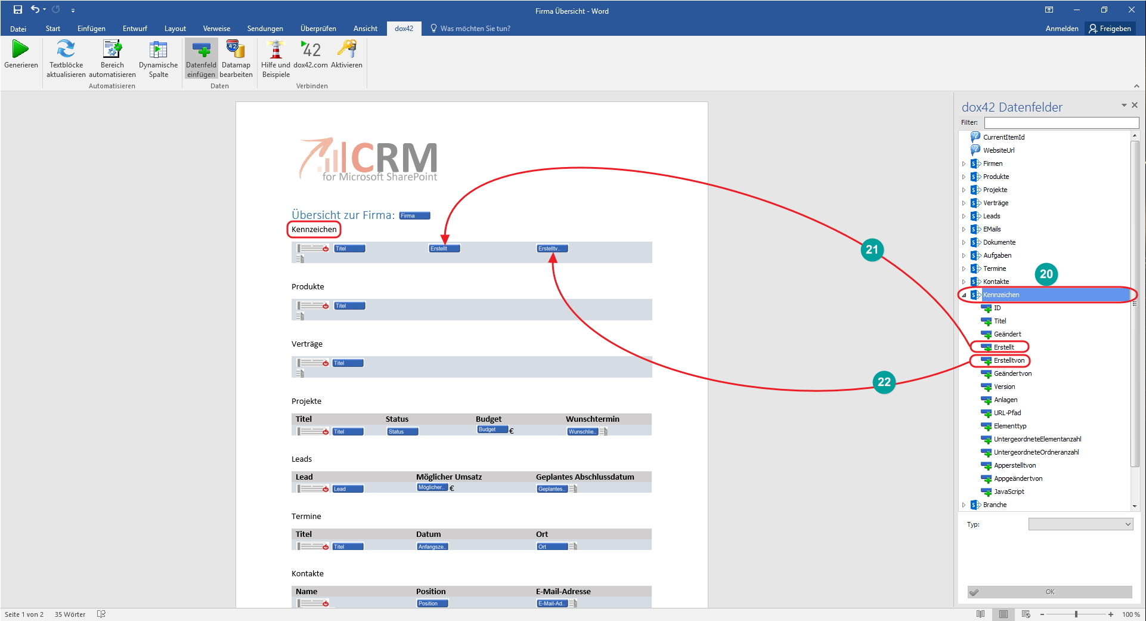Select Geändertvon field in tree
Screen dimensions: 1146x621
pos(1012,373)
